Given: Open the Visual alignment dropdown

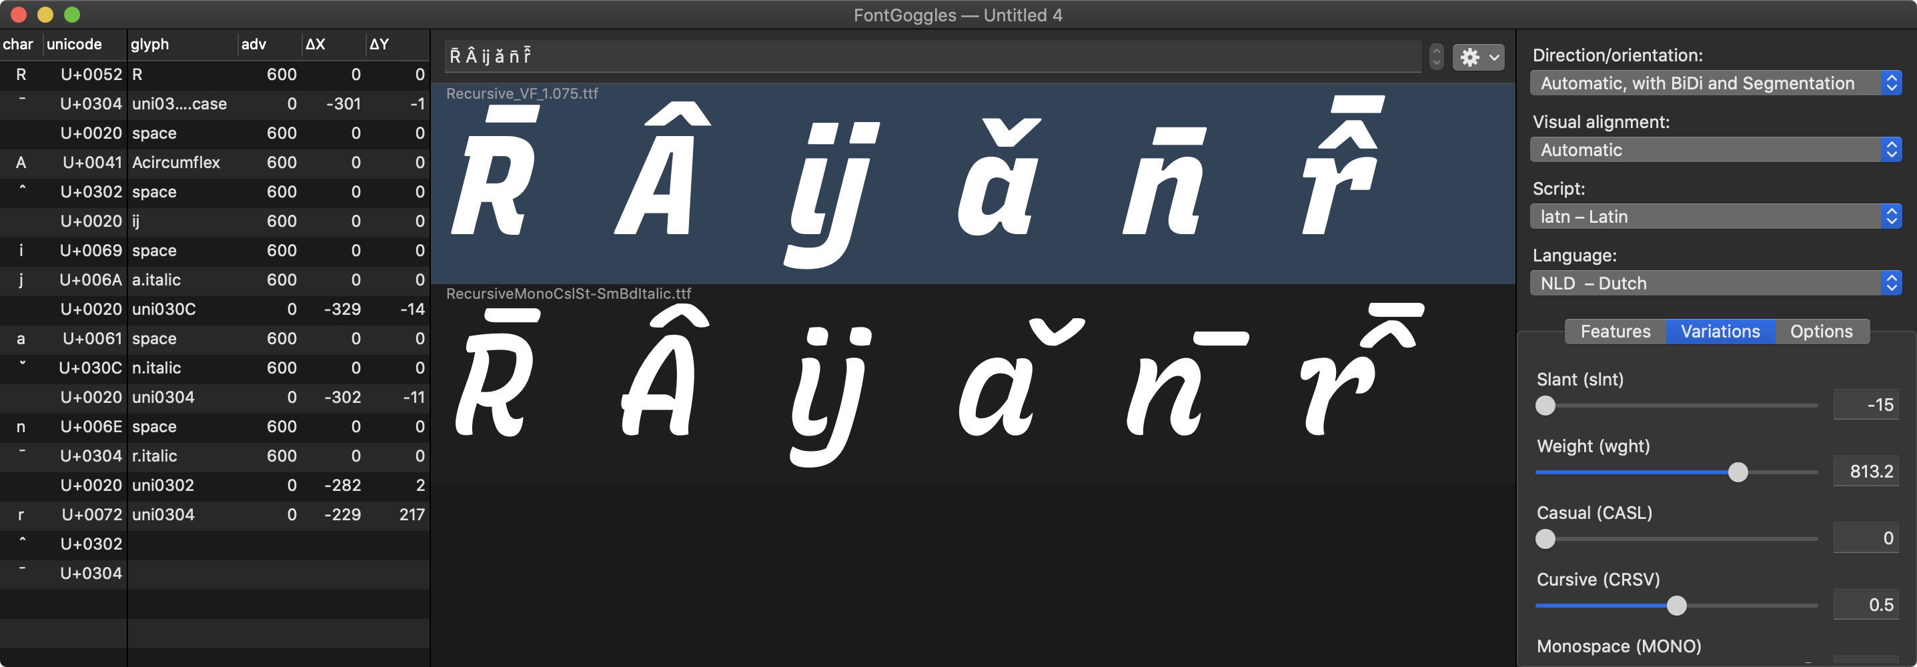Looking at the screenshot, I should [1716, 149].
